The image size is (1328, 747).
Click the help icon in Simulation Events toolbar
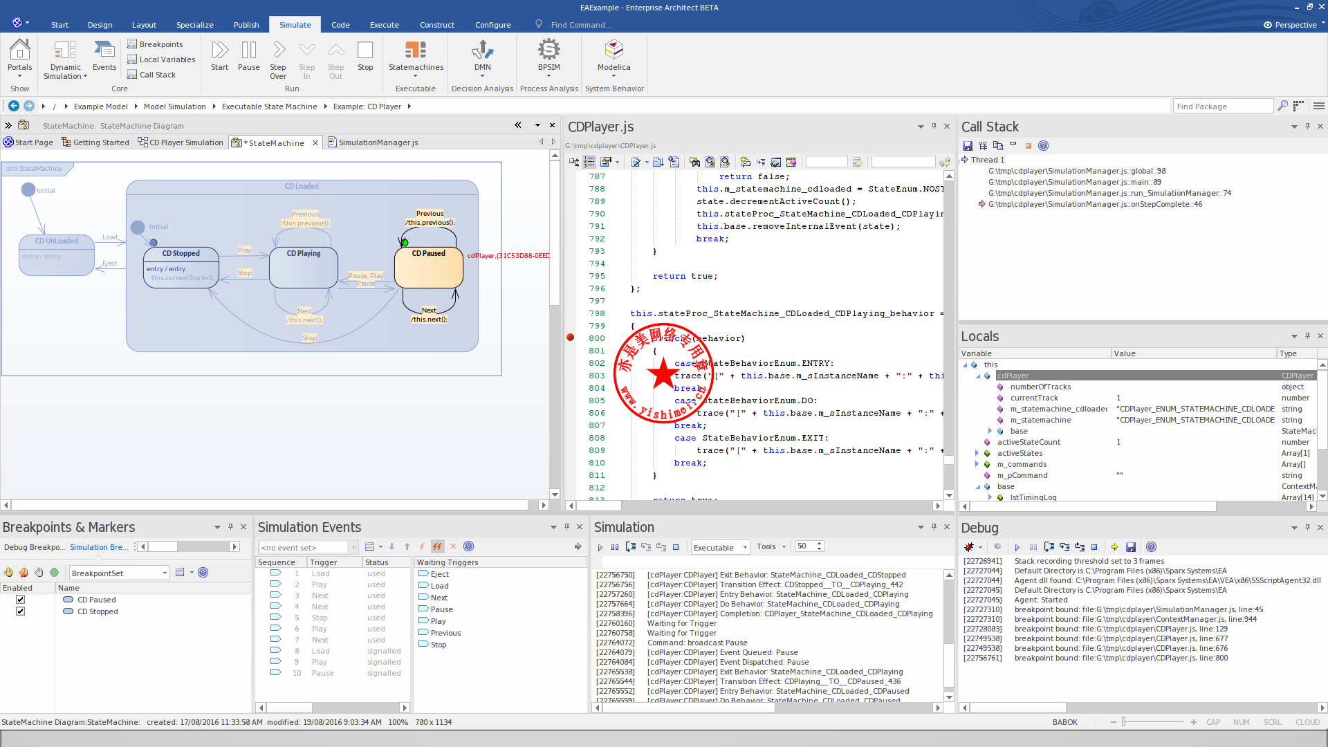point(468,546)
